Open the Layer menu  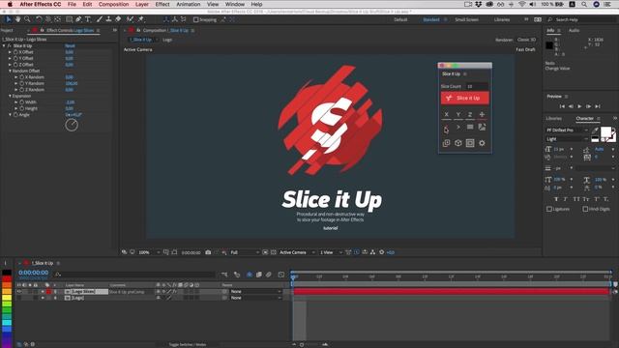tap(142, 4)
